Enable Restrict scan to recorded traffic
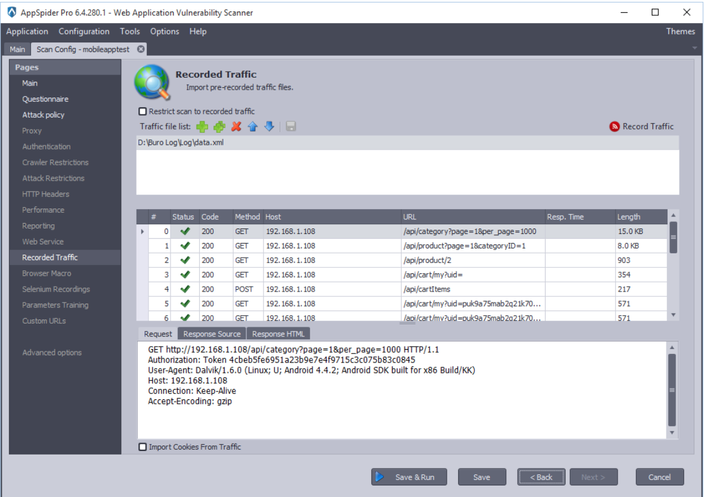 [x=143, y=112]
